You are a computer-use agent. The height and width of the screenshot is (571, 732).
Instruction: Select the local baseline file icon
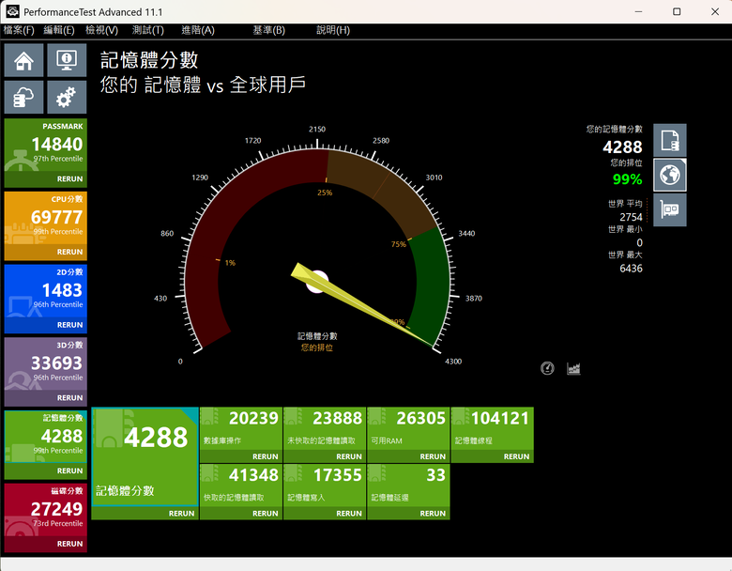point(669,140)
